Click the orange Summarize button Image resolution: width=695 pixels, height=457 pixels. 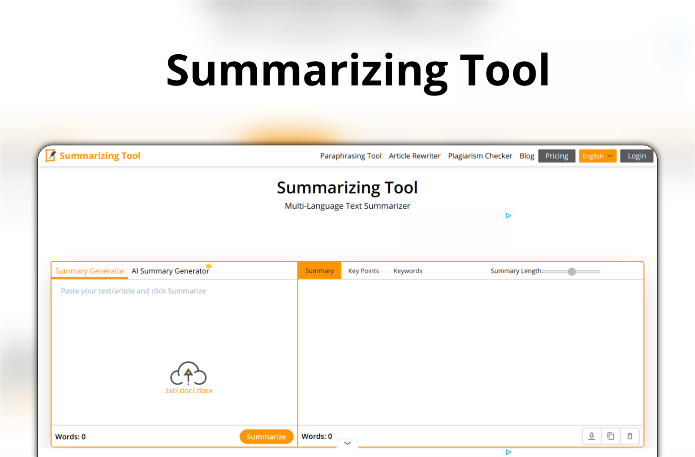point(266,437)
